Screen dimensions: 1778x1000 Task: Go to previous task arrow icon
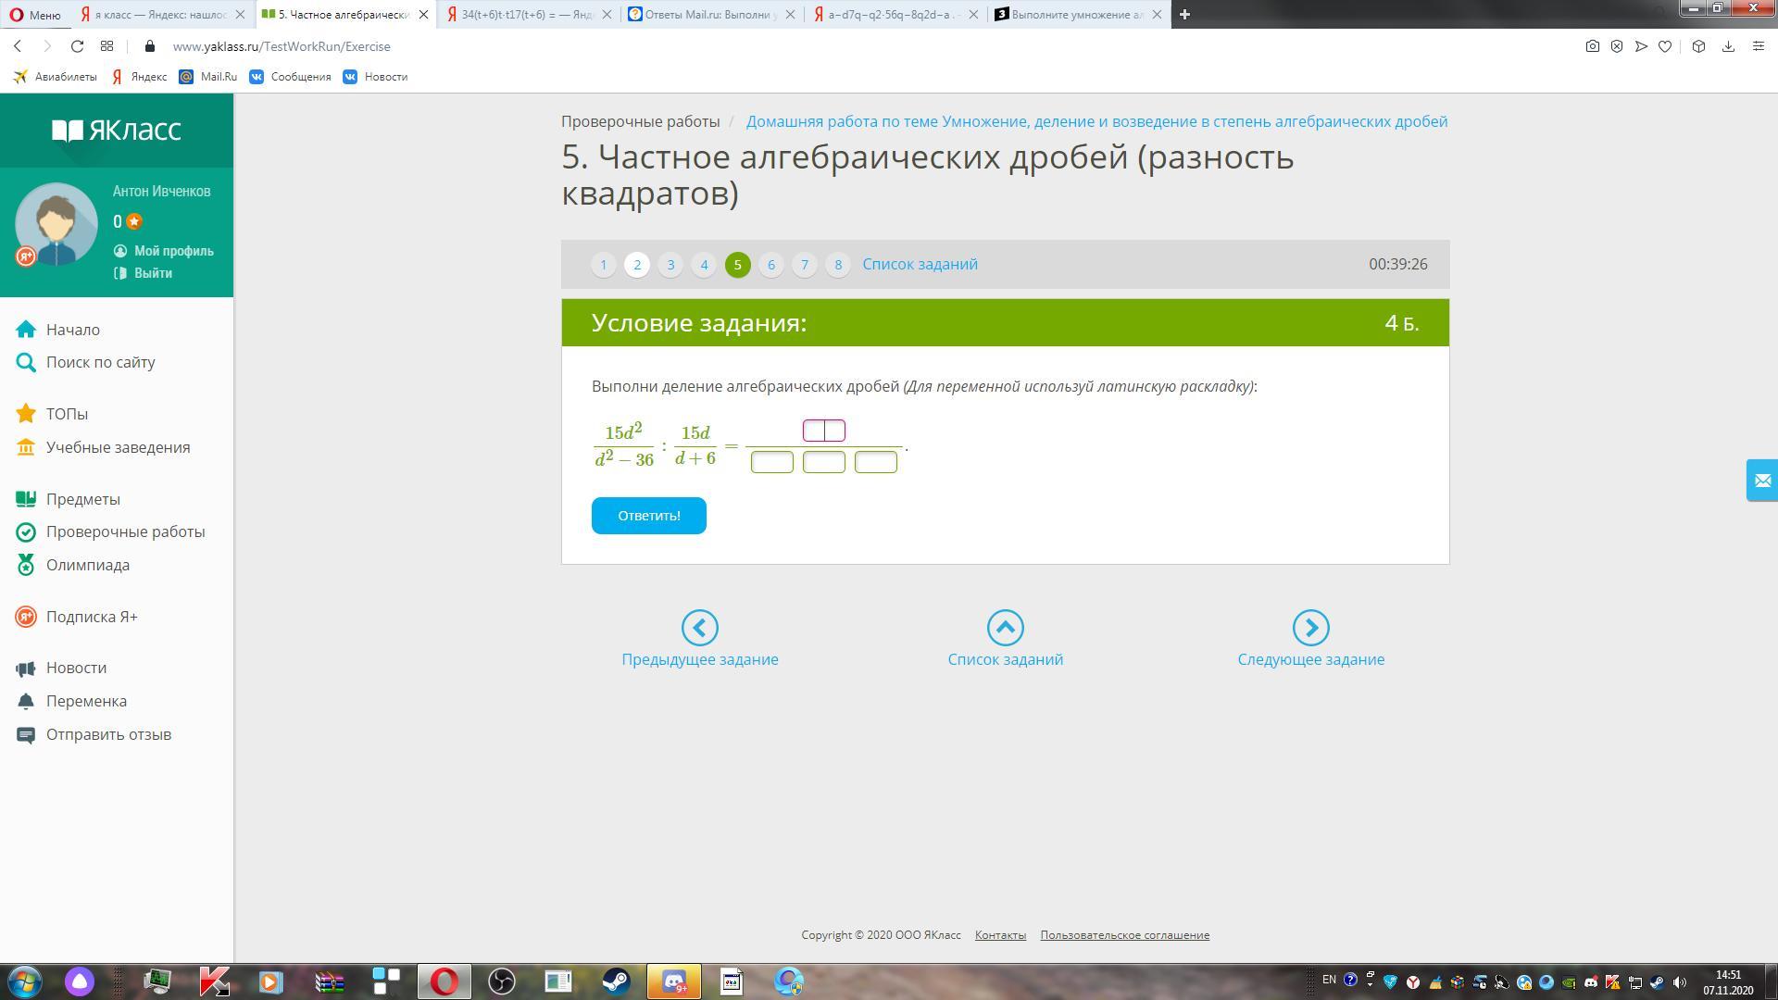pos(699,628)
